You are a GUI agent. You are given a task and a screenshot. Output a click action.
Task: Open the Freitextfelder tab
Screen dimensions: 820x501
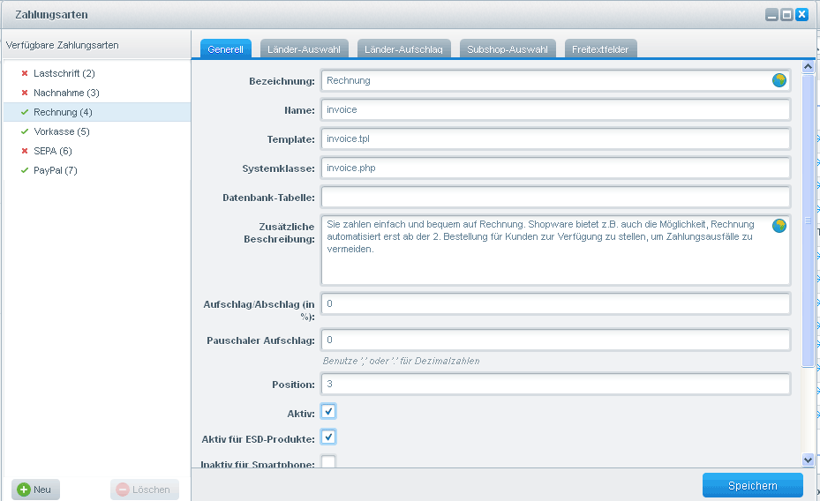(600, 49)
